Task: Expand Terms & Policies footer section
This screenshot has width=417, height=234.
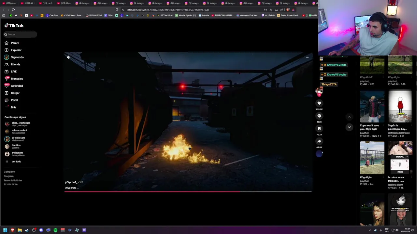Action: point(13,180)
